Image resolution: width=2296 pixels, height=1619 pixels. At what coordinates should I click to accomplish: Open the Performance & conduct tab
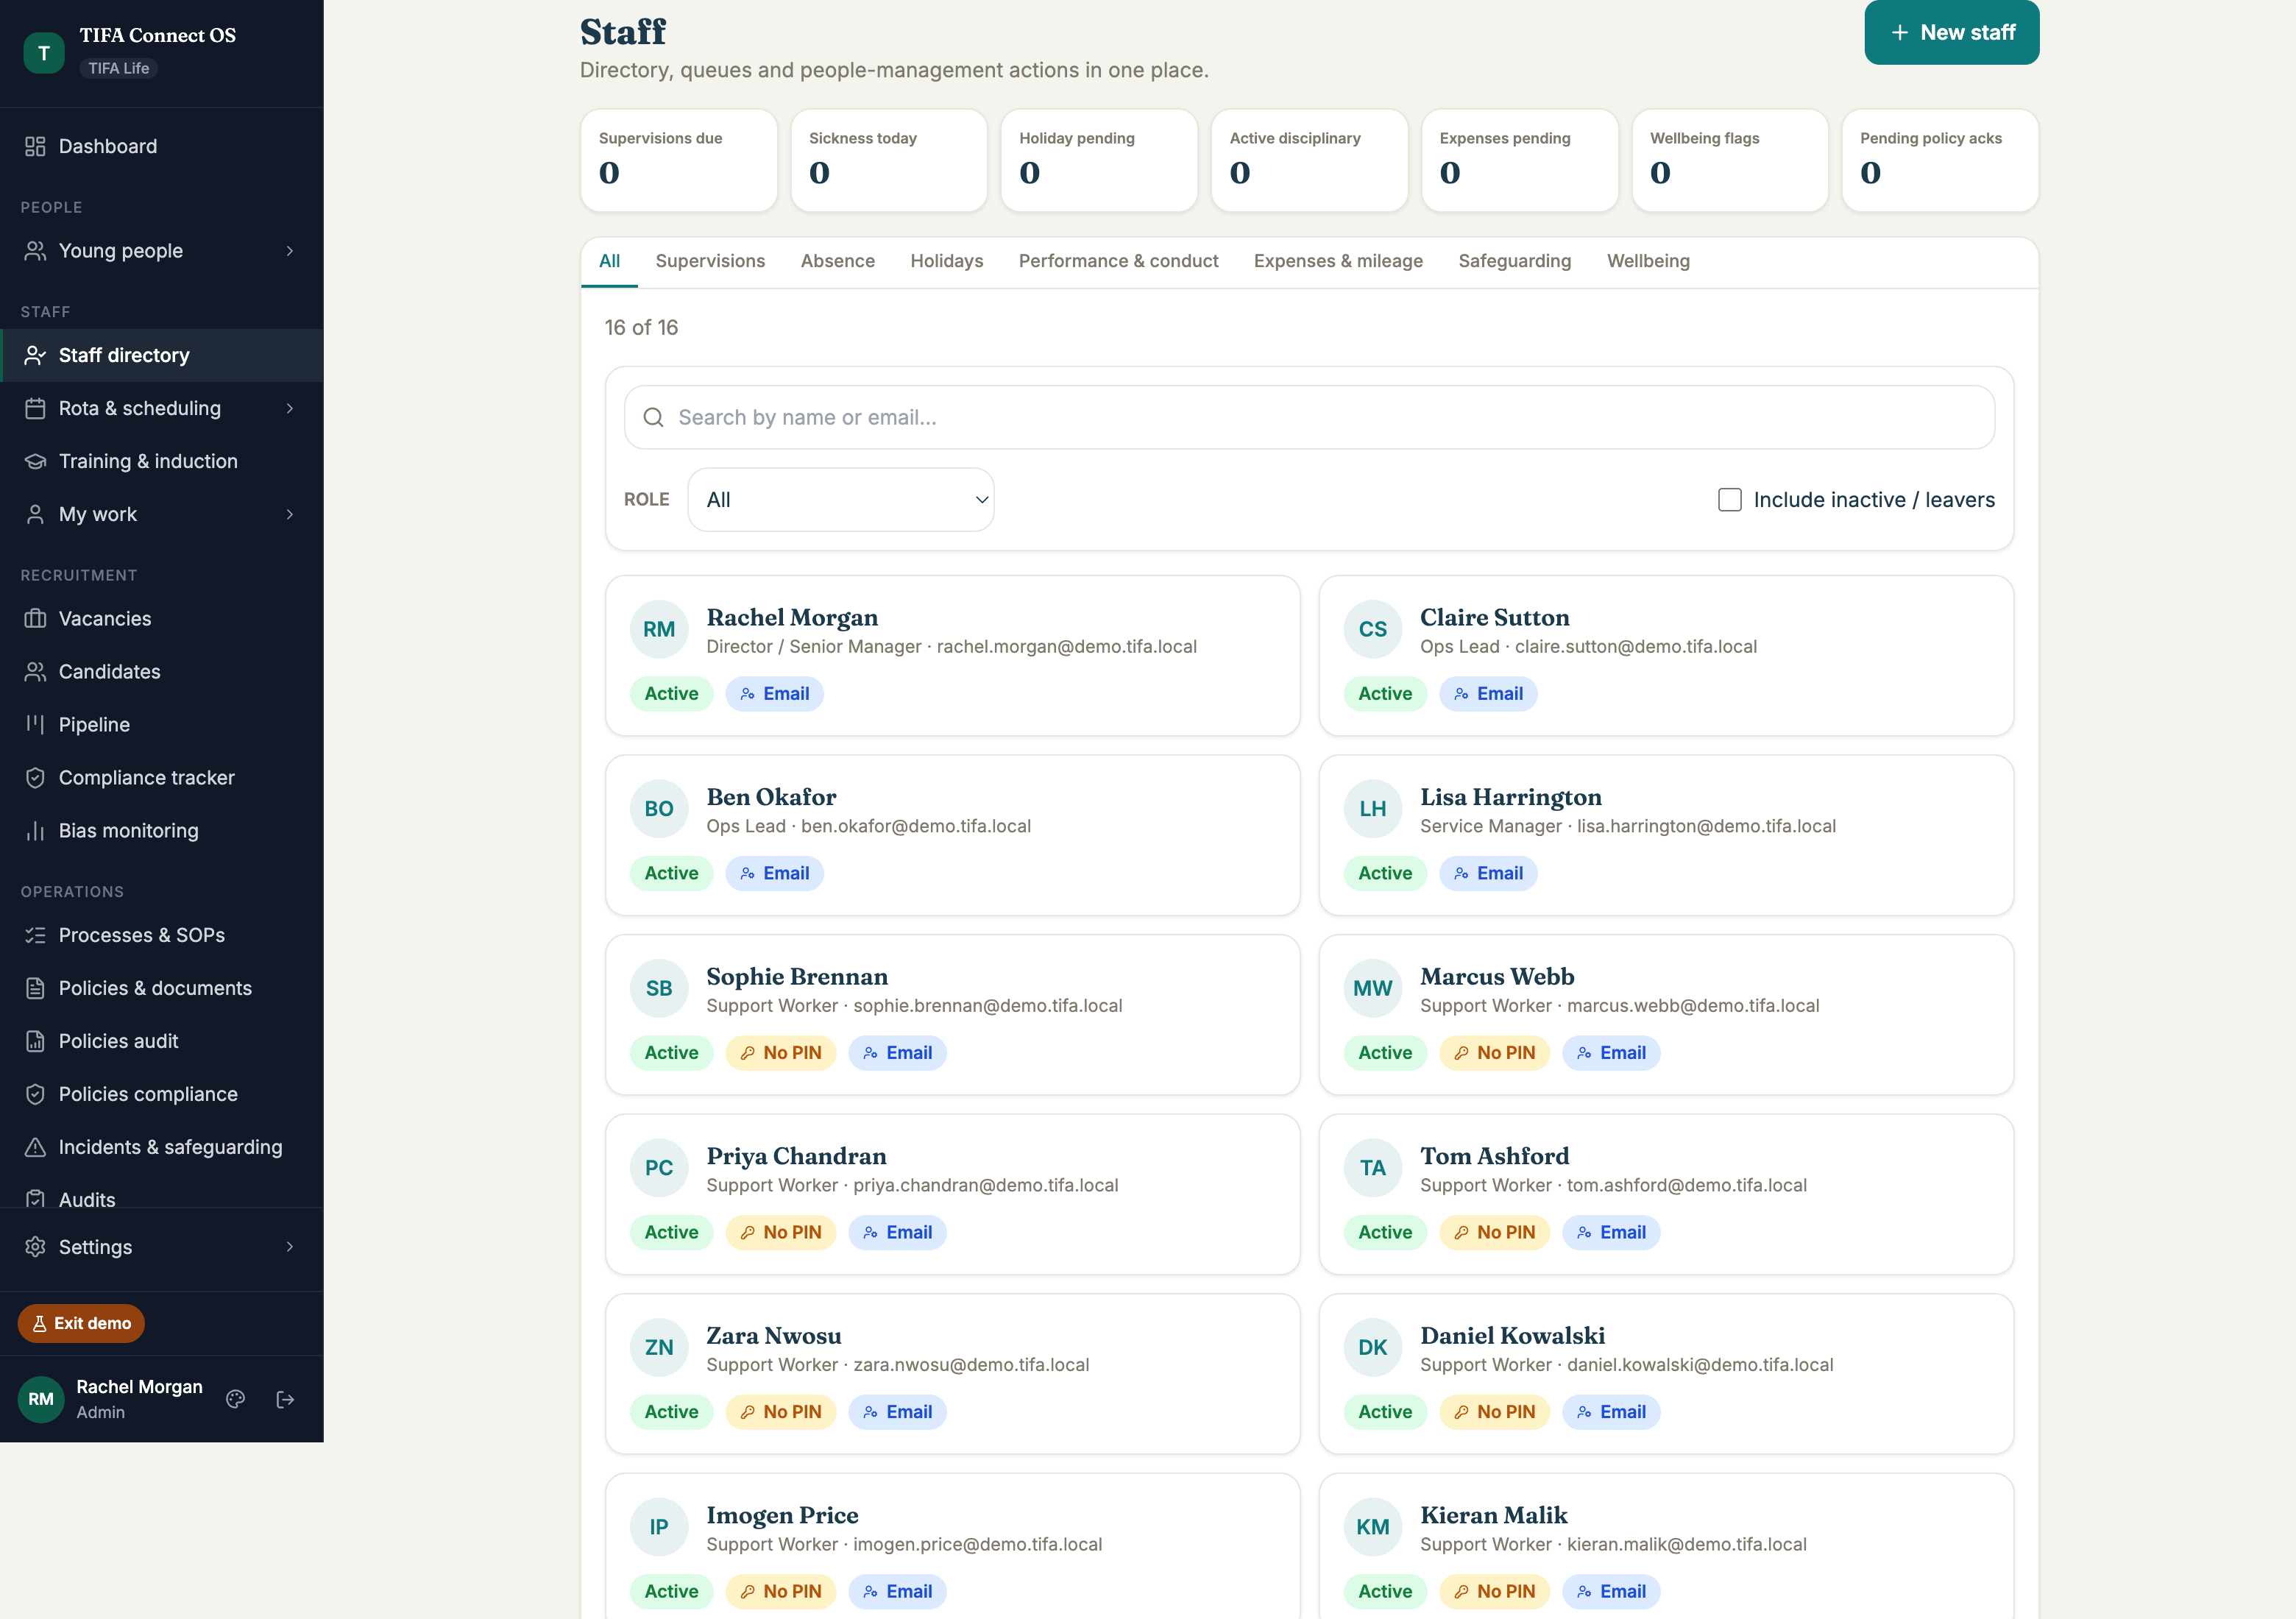[x=1119, y=261]
